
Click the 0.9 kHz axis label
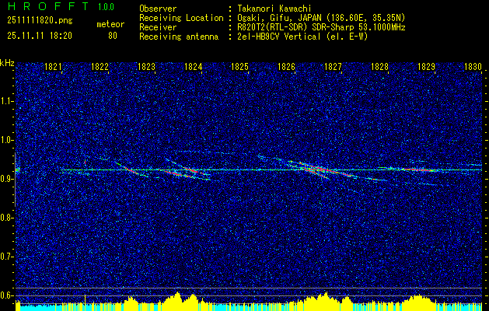(x=7, y=179)
